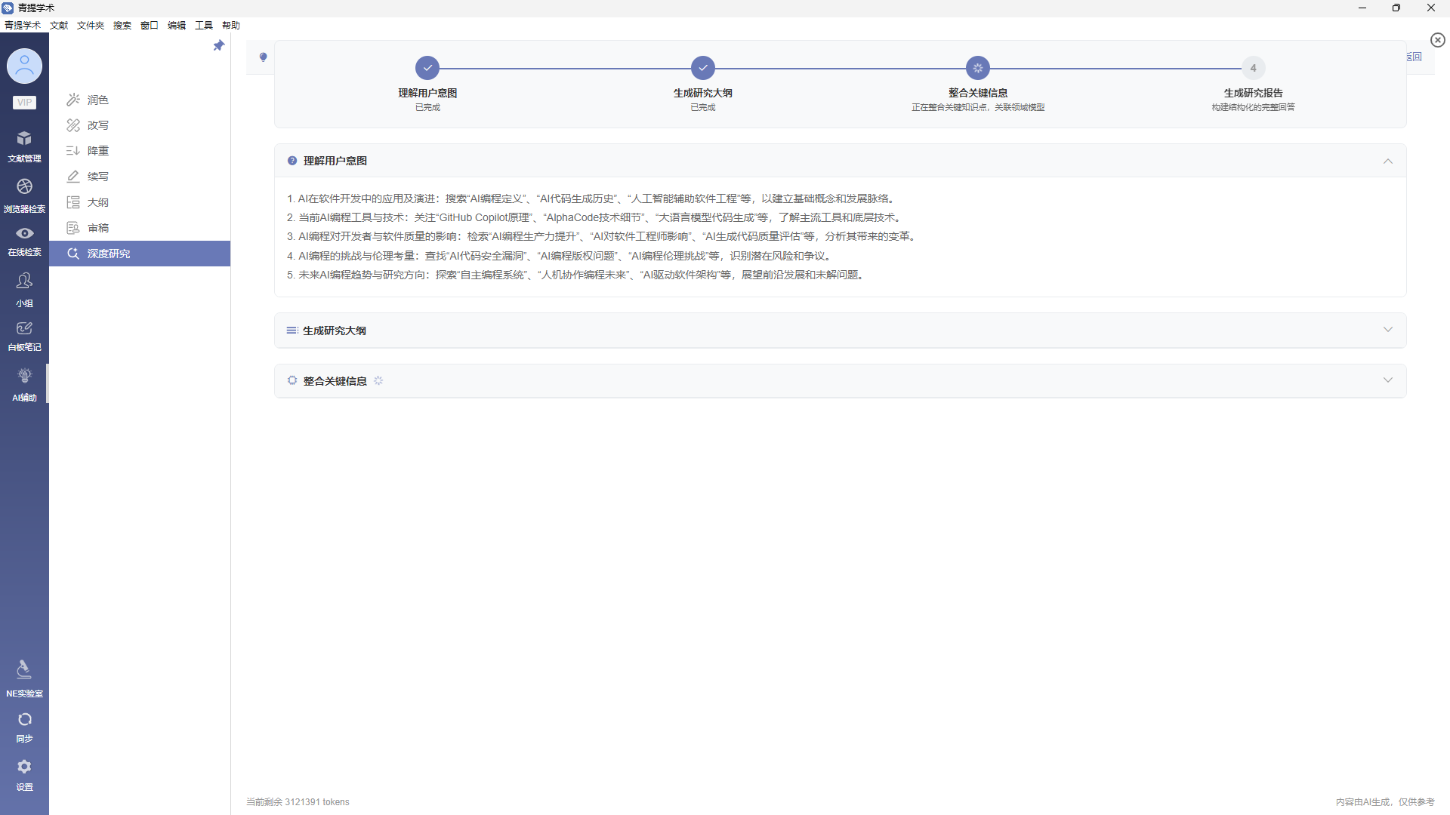Screen dimensions: 1450x815
Task: Open the 工具 menu
Action: [x=203, y=25]
